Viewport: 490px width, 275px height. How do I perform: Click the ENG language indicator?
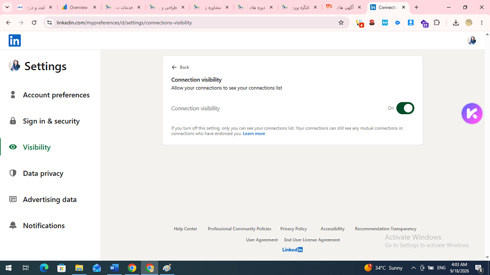[x=441, y=268]
